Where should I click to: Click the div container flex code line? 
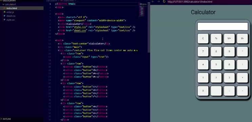(98, 50)
